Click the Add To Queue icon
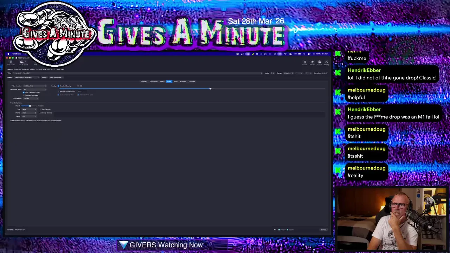This screenshot has width=450, height=253. [22, 62]
